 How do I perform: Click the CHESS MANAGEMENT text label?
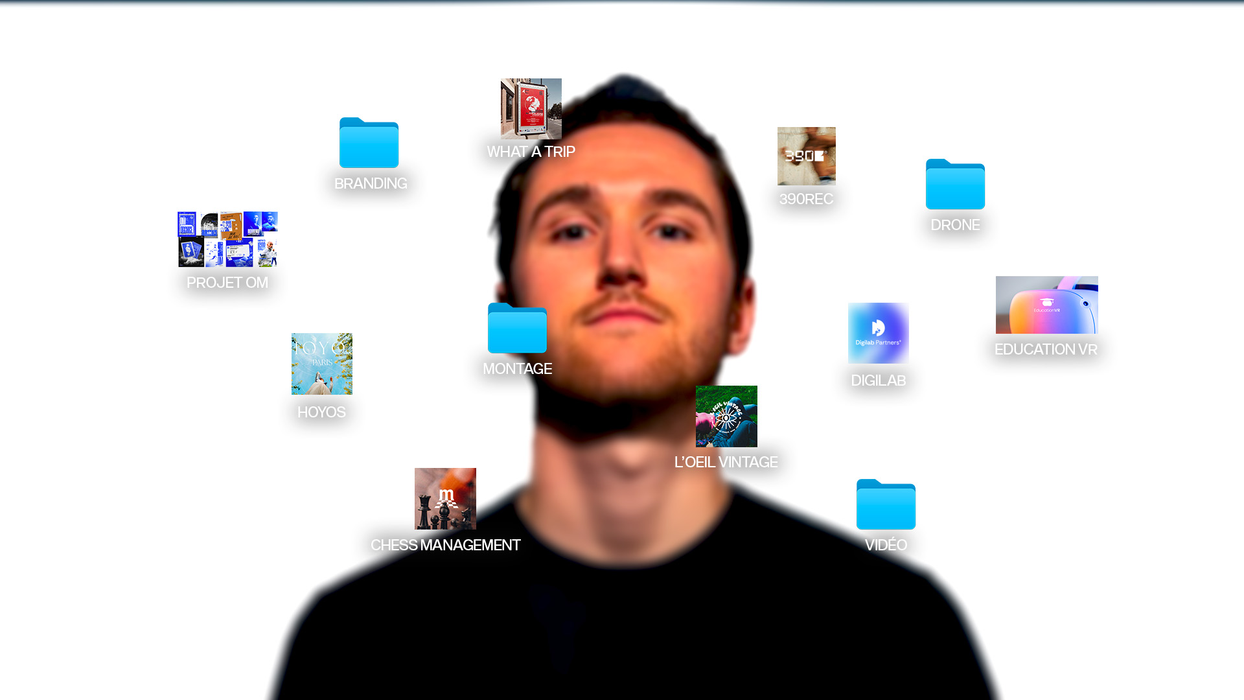445,545
